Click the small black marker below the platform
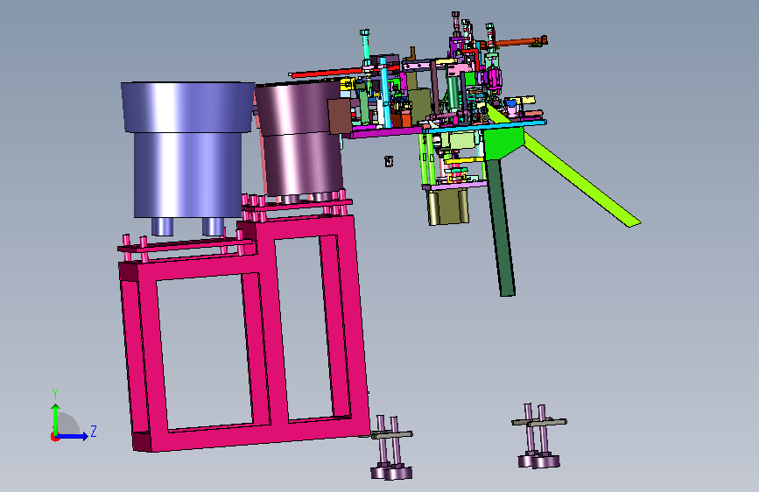 click(x=389, y=161)
